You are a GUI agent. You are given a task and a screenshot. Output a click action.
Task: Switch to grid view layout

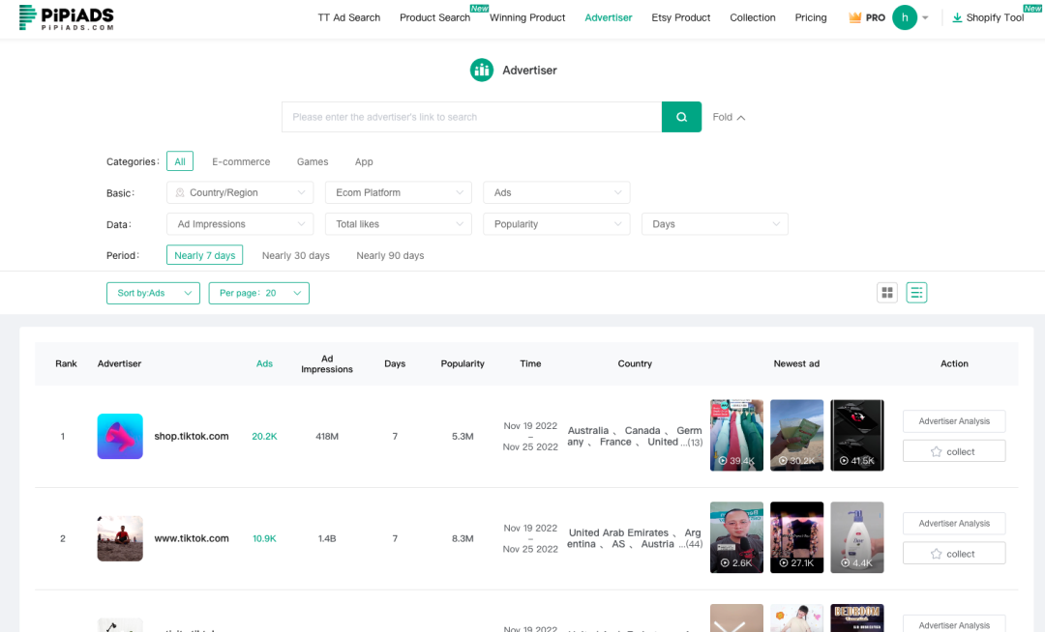point(887,292)
